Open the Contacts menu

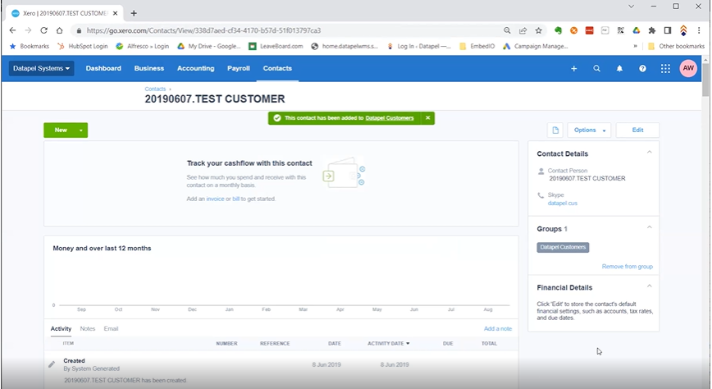pyautogui.click(x=277, y=69)
